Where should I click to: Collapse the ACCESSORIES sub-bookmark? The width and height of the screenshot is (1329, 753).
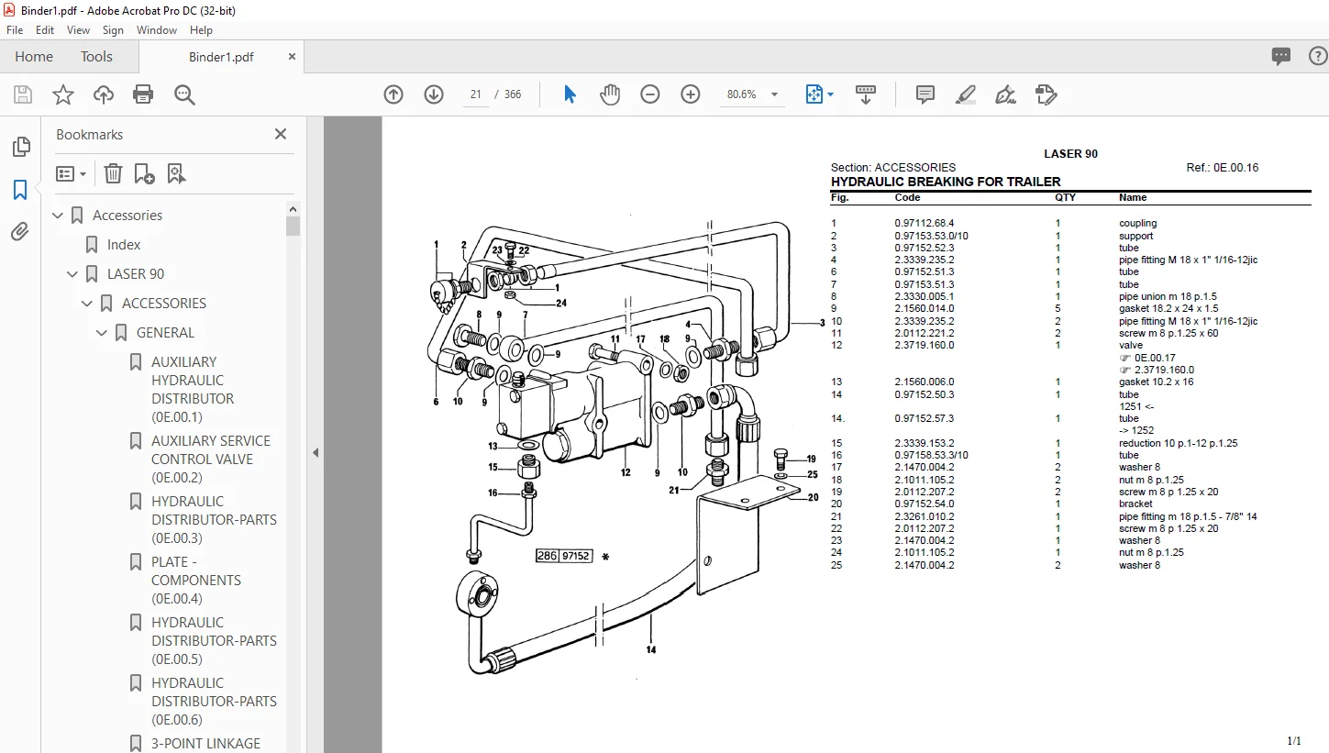point(88,304)
